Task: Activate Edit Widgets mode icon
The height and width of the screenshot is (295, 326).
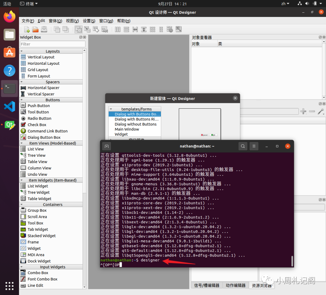Action: pyautogui.click(x=78, y=29)
